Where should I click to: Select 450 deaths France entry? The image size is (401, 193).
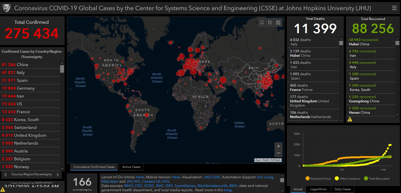click(x=313, y=88)
